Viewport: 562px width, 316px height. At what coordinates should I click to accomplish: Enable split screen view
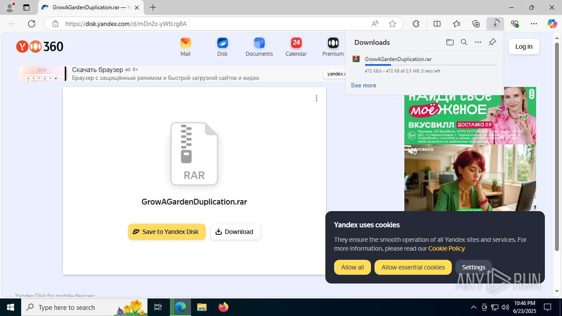(437, 24)
